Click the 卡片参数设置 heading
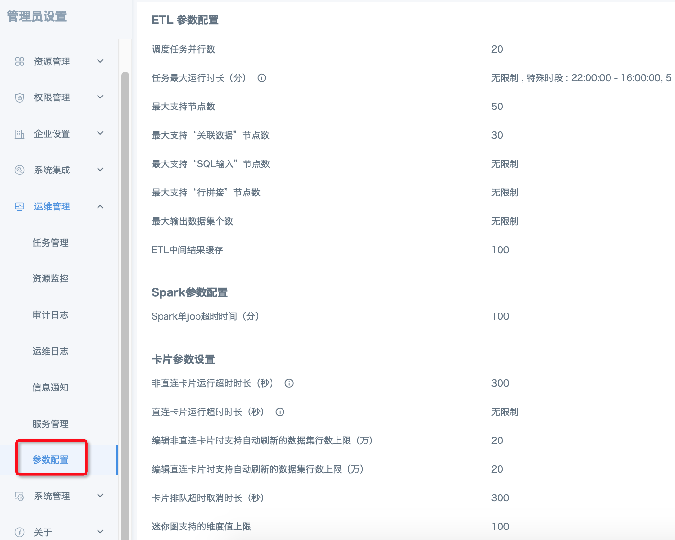The height and width of the screenshot is (540, 675). pos(184,359)
